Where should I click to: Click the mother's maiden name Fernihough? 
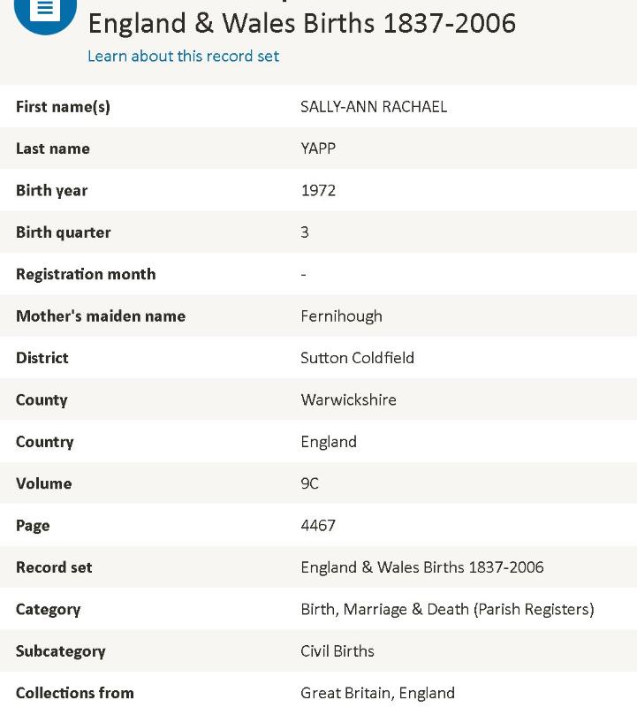(341, 316)
